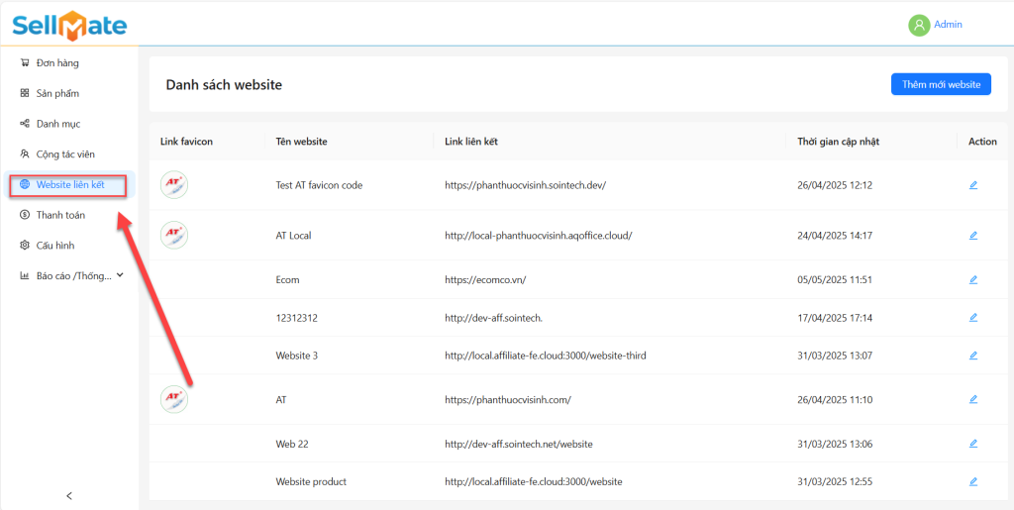Image resolution: width=1014 pixels, height=510 pixels.
Task: Click the shopping cart icon for Đơn hàng
Action: coord(25,63)
